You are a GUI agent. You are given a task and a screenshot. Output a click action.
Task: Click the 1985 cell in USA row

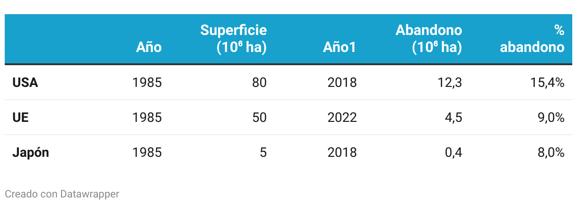point(147,83)
